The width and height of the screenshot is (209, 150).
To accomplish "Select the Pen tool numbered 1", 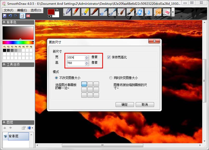I will (x=67, y=12).
